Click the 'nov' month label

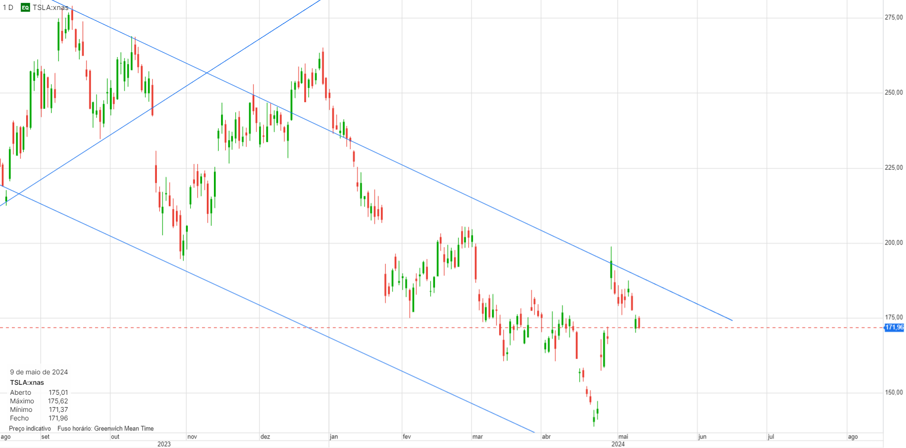pos(192,437)
